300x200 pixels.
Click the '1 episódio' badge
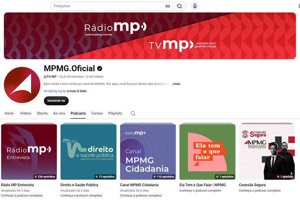285,176
